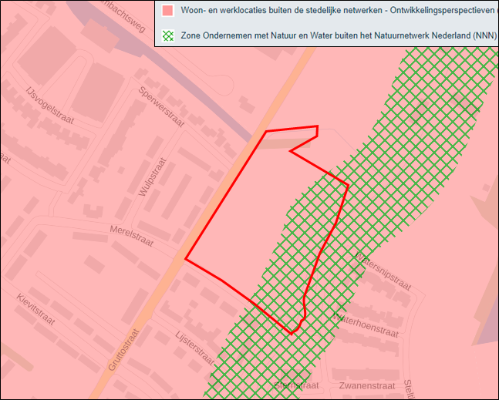The height and width of the screenshot is (400, 499).
Task: Click the Lijsterstraat street label
Action: [x=194, y=348]
